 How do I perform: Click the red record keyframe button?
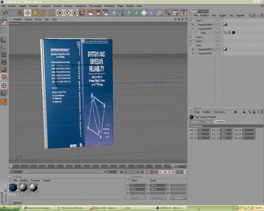pyautogui.click(x=152, y=172)
